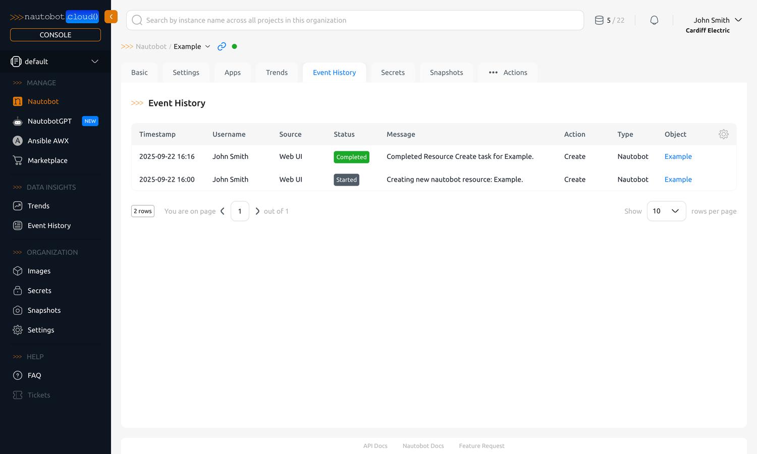Collapse the sidebar with the chevron button
Screen dimensions: 757x454
point(111,16)
